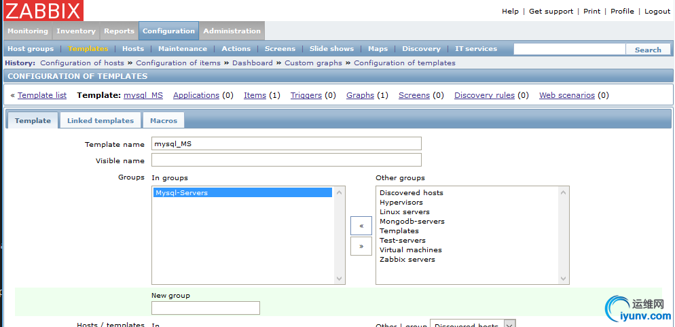Image resolution: width=675 pixels, height=327 pixels.
Task: Open the Administration menu
Action: click(232, 31)
